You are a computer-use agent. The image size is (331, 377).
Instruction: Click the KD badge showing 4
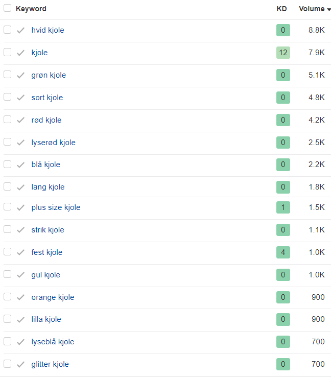(283, 252)
